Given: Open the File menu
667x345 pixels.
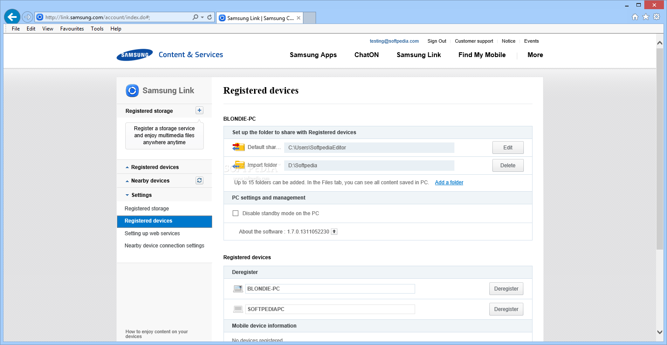Looking at the screenshot, I should (x=16, y=29).
